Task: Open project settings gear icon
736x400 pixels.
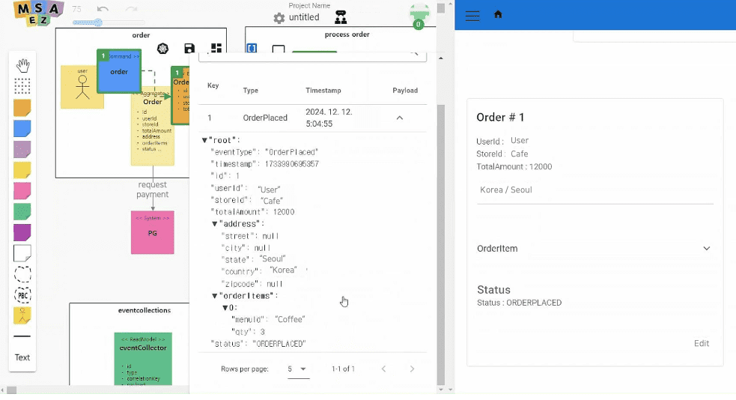Action: pos(279,18)
